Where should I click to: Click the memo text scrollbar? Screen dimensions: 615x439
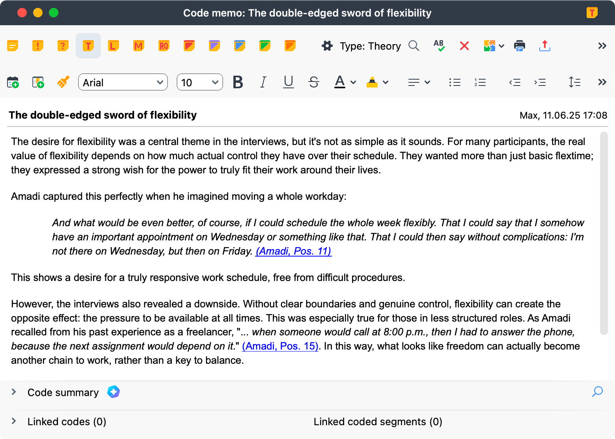coord(604,233)
